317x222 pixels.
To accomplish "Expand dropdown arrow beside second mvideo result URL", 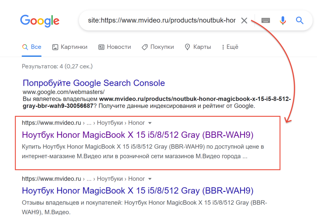I will click(150, 179).
